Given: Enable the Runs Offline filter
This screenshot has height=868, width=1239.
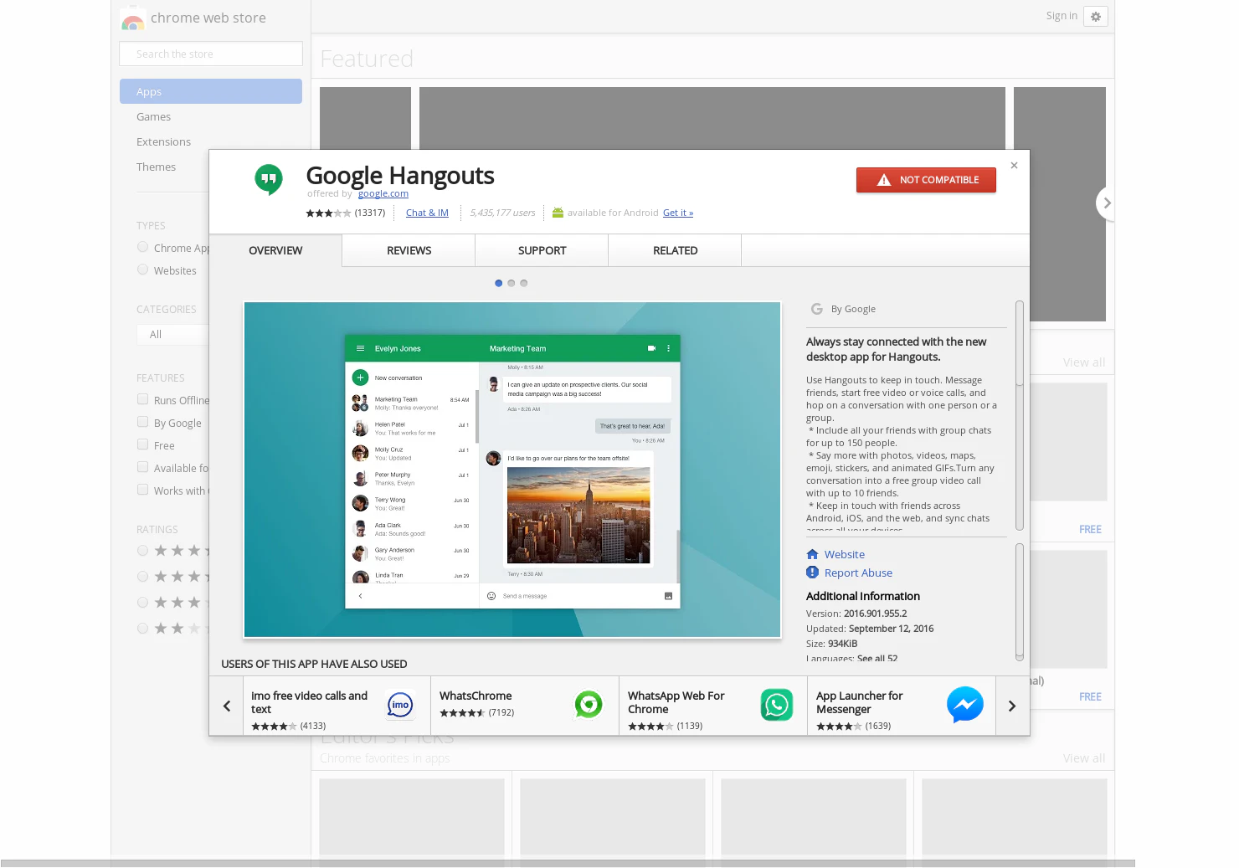Looking at the screenshot, I should (x=142, y=399).
